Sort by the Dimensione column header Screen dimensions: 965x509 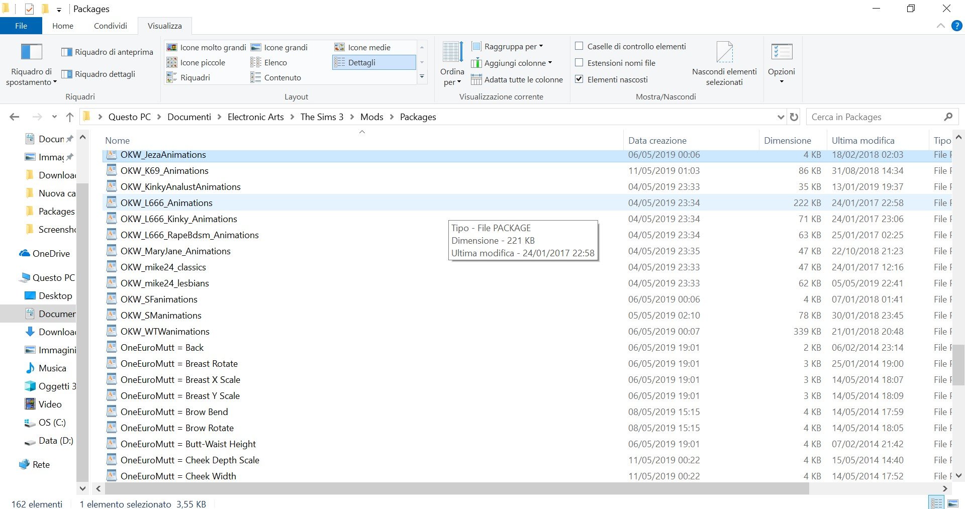(793, 141)
